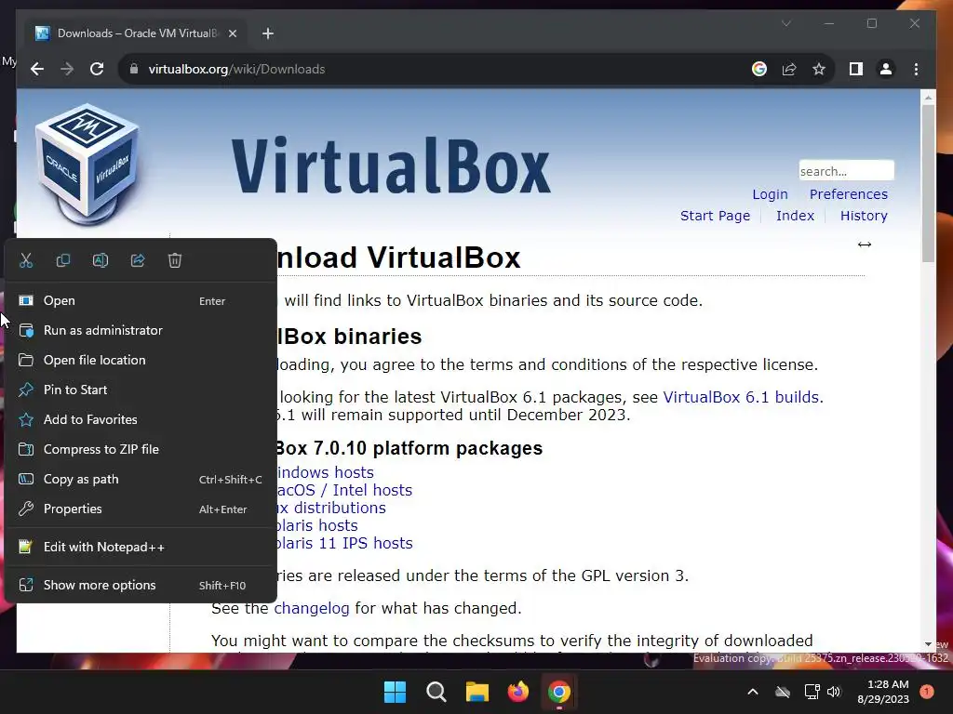Image resolution: width=953 pixels, height=714 pixels.
Task: Click the scrollbar down arrow
Action: [x=928, y=644]
